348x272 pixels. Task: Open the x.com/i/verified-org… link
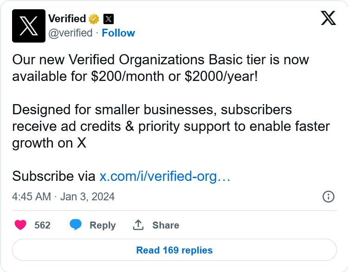coord(165,176)
